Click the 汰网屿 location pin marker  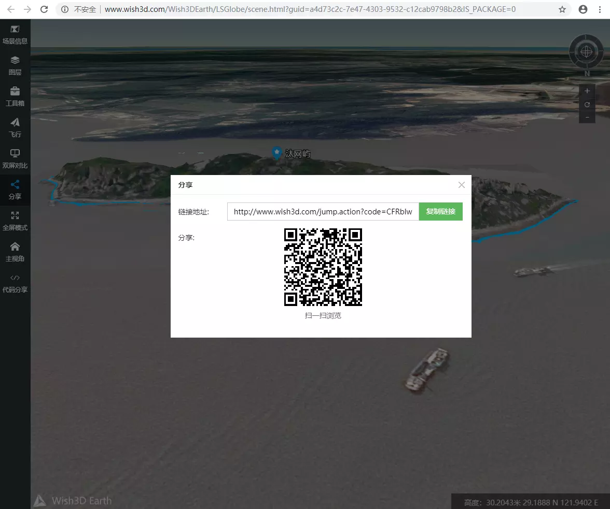(276, 153)
